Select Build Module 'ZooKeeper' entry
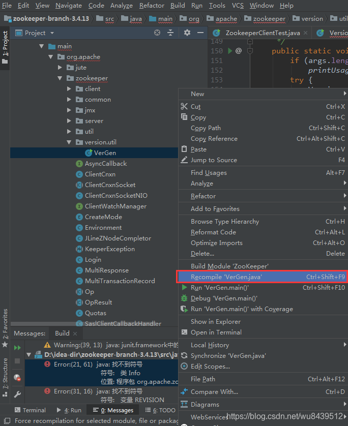This screenshot has height=426, width=348. [263, 266]
